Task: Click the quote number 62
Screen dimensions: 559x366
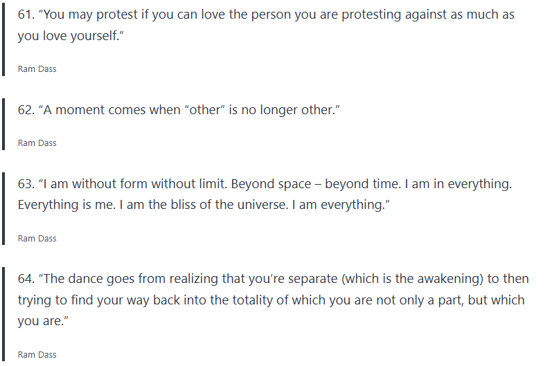Action: 26,110
